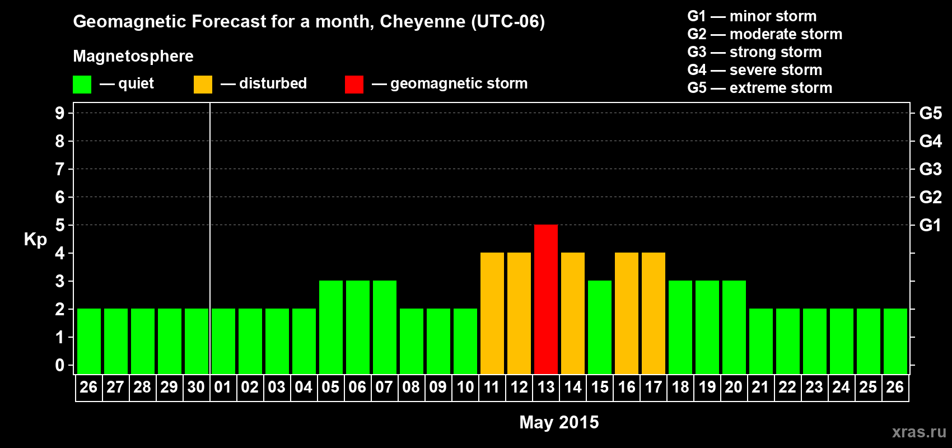Select the green bar for May 15
The width and height of the screenshot is (952, 448).
coord(600,327)
